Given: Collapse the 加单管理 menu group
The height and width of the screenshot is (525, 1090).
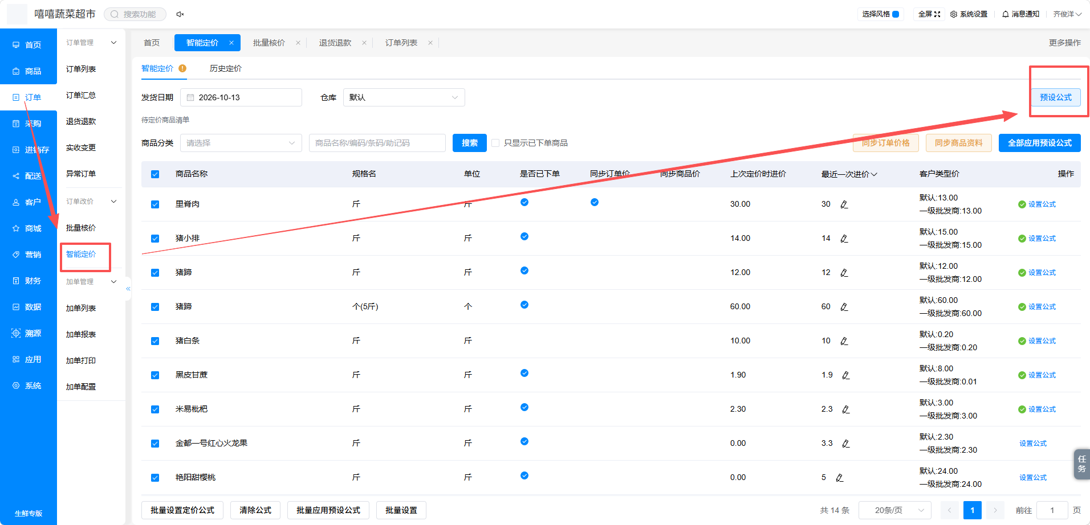Looking at the screenshot, I should [x=113, y=282].
